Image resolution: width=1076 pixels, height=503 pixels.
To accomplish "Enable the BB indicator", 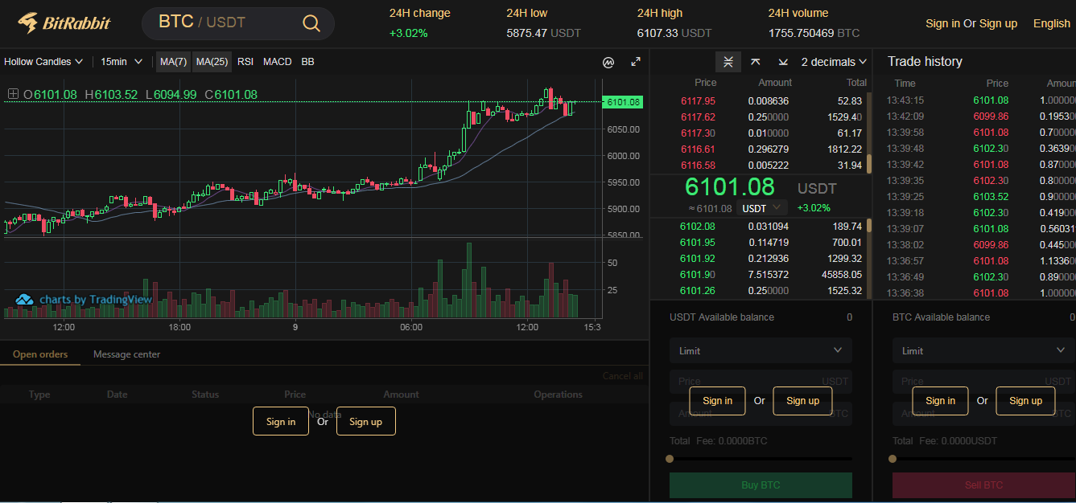I will pos(307,62).
